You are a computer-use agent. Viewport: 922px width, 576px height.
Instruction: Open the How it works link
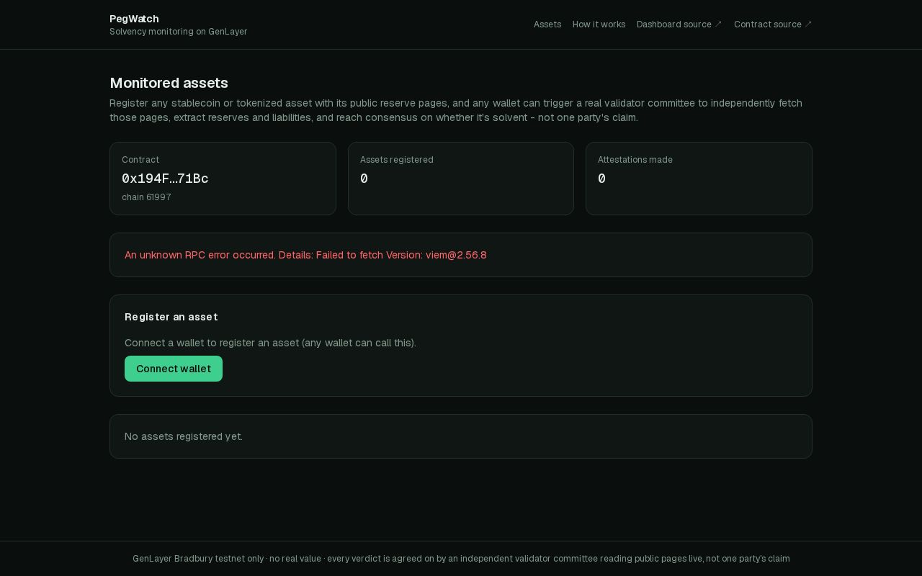point(599,24)
